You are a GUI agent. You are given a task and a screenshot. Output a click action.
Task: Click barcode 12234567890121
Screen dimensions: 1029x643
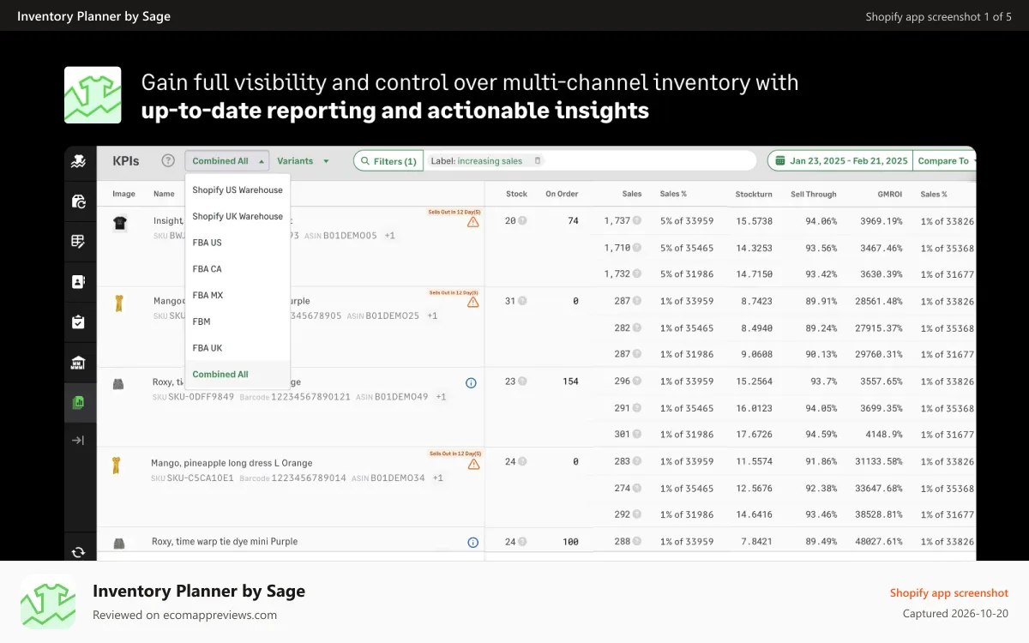point(310,397)
